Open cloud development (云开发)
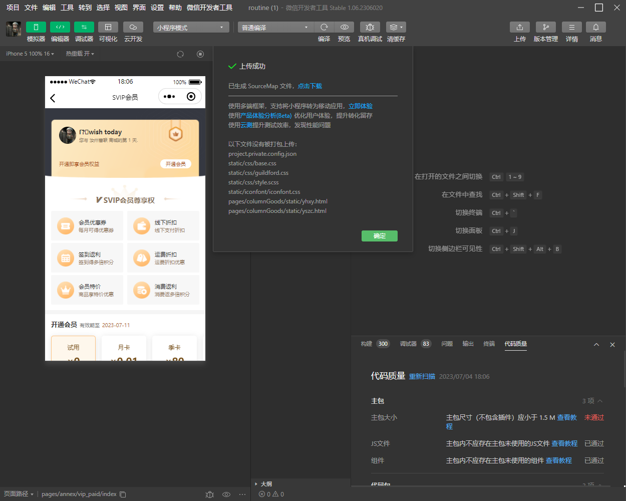Image resolution: width=626 pixels, height=501 pixels. coord(133,27)
